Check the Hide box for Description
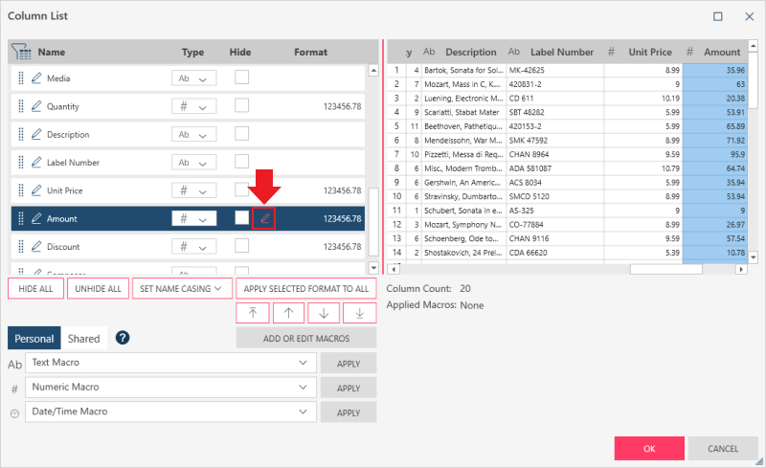The width and height of the screenshot is (766, 468). [242, 133]
